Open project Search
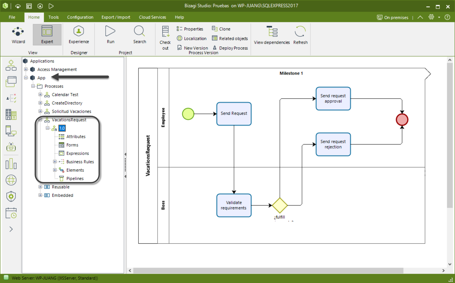The width and height of the screenshot is (455, 283). coord(140,35)
